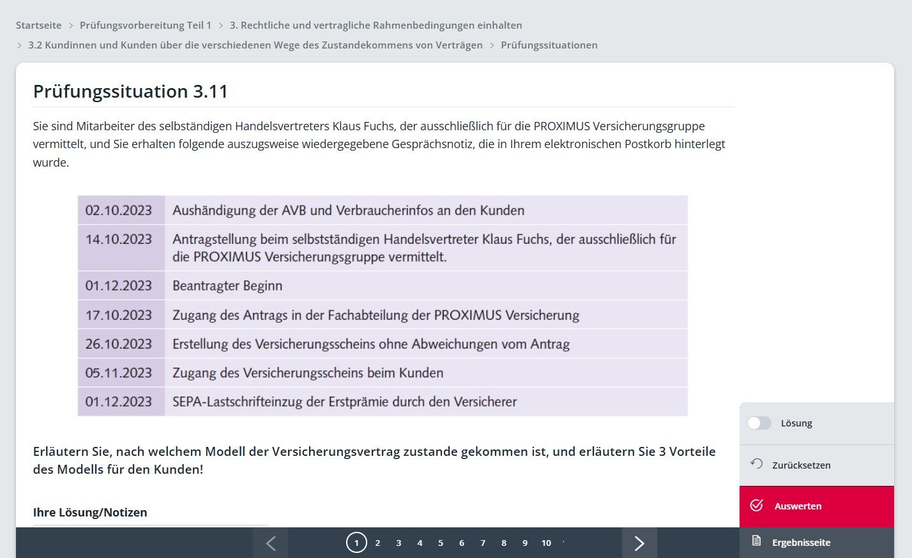Jump to page 10 in pagination
The width and height of the screenshot is (912, 558).
(x=546, y=543)
